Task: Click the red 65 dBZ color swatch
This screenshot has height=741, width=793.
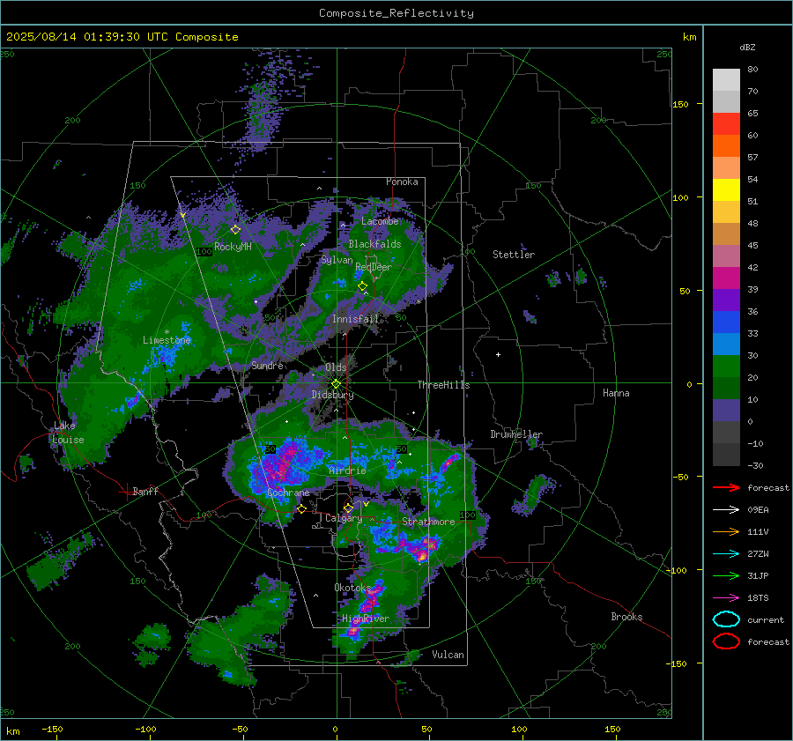Action: pyautogui.click(x=726, y=124)
